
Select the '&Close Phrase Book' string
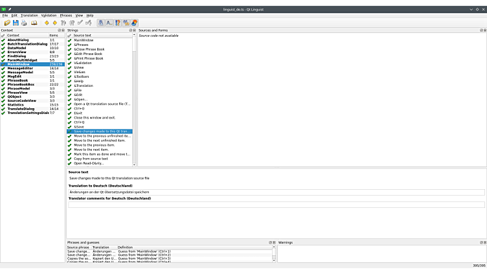click(x=89, y=49)
